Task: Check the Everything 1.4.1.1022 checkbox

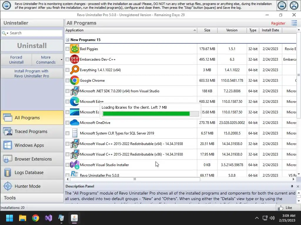Action: click(x=67, y=70)
